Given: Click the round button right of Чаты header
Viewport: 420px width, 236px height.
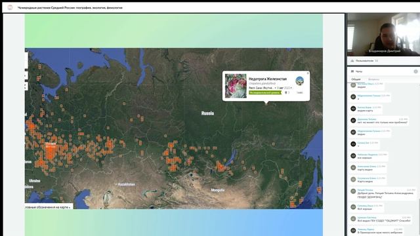Looking at the screenshot, I should point(415,71).
